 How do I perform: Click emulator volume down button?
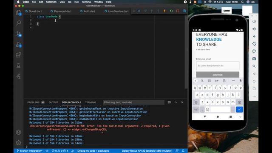[254, 36]
